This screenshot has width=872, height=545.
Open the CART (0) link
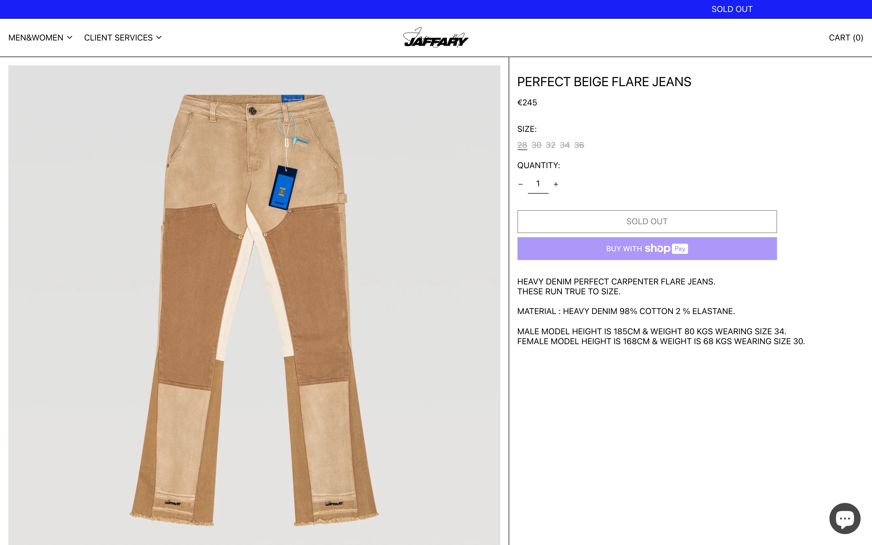pos(846,37)
